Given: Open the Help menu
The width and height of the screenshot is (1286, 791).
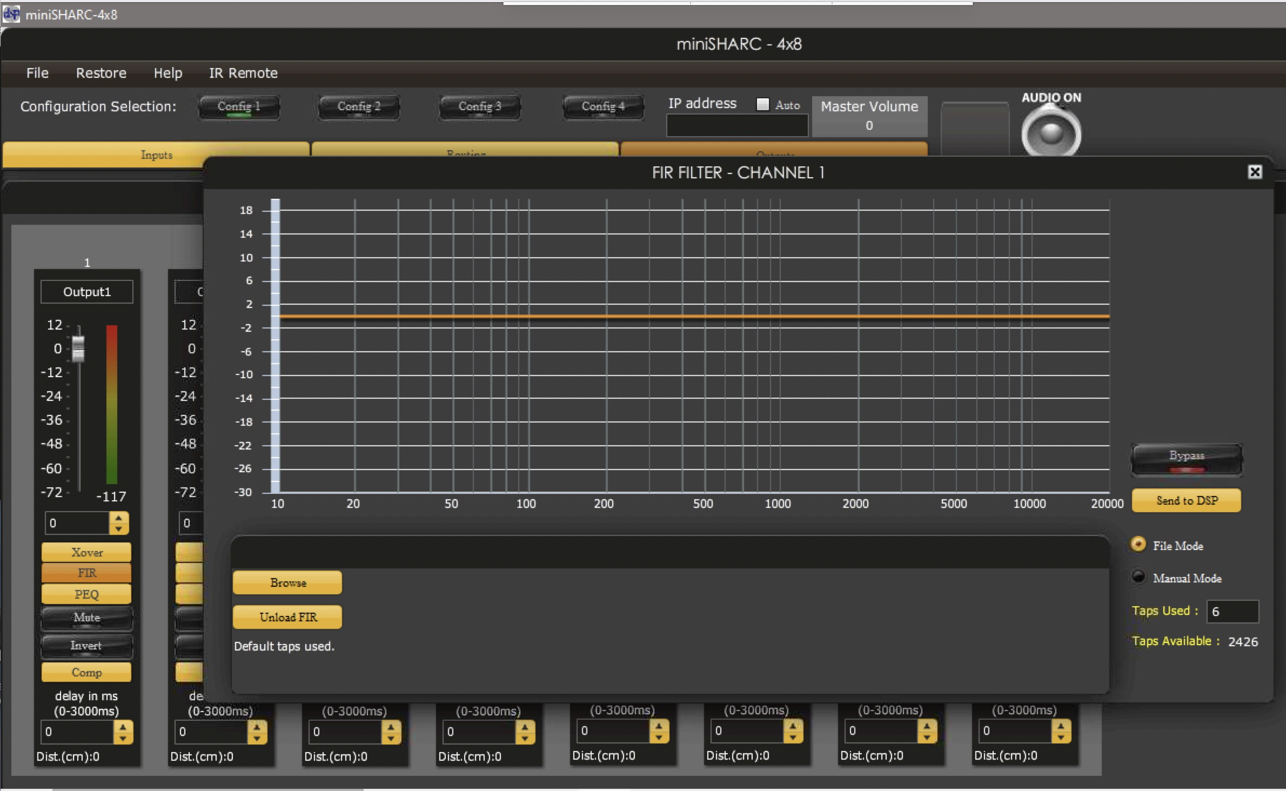Looking at the screenshot, I should pos(168,73).
